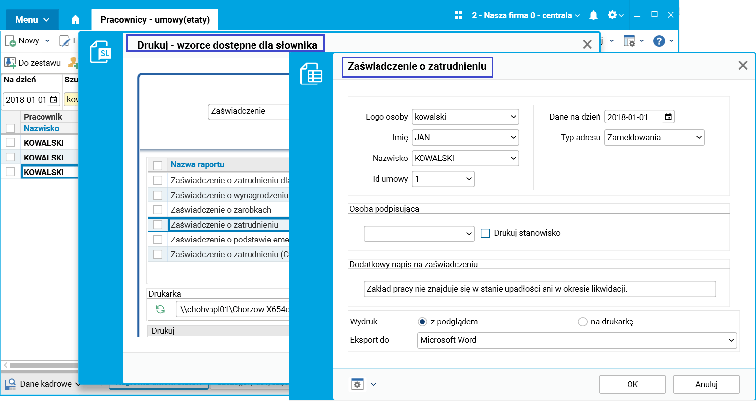Open the help question mark icon

click(659, 41)
